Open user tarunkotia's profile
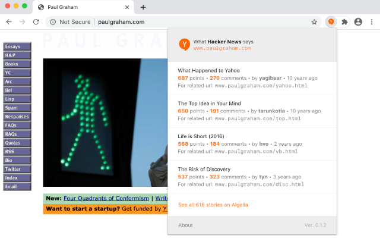This screenshot has height=238, width=380. point(271,111)
